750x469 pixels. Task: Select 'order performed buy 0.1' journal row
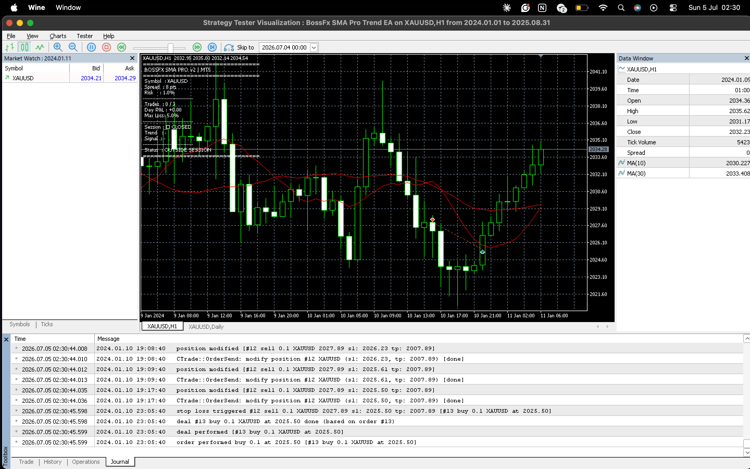(377, 442)
